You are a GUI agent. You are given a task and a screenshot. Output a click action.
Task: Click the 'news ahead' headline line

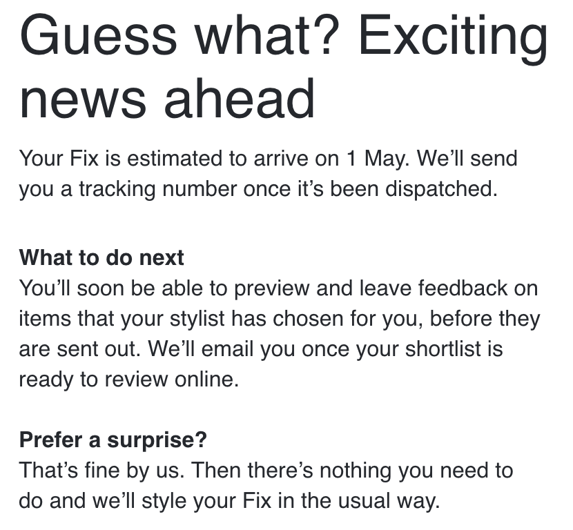pos(167,99)
